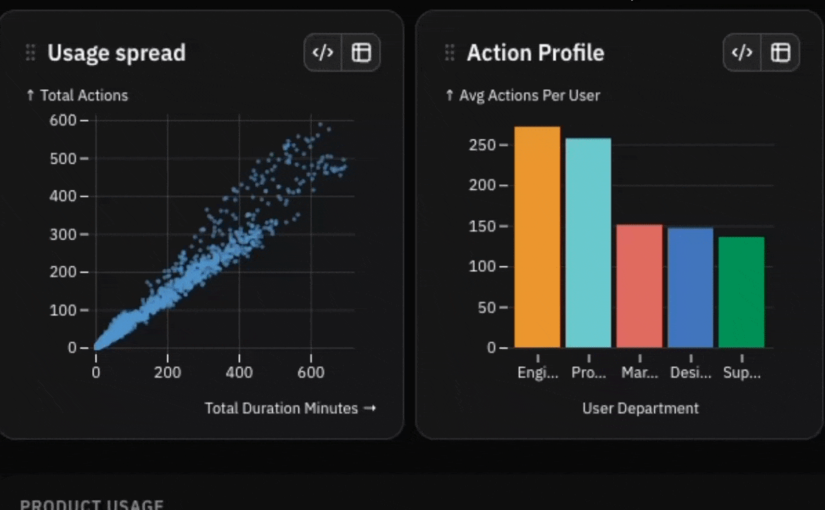825x510 pixels.
Task: Click the teal Pro... bar
Action: coord(588,242)
